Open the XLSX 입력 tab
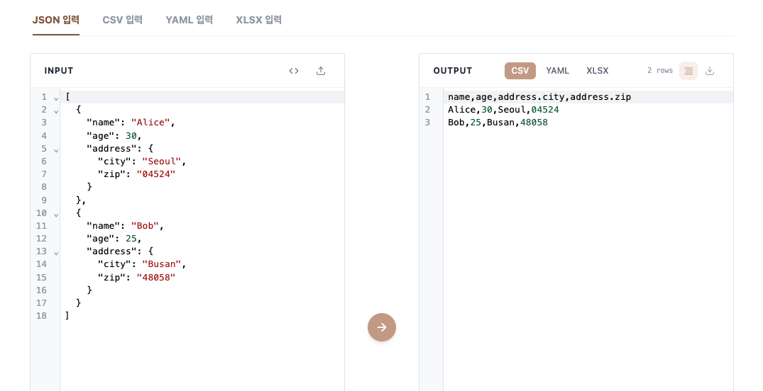 [x=259, y=20]
